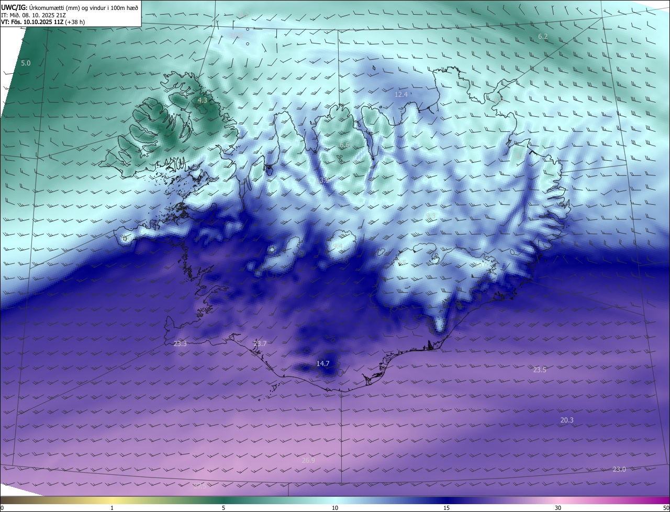Click the 12.4 value label on the map
This screenshot has width=670, height=512.
click(x=401, y=95)
